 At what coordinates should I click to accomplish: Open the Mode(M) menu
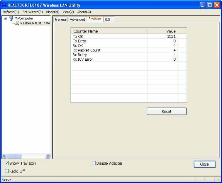tap(53, 12)
